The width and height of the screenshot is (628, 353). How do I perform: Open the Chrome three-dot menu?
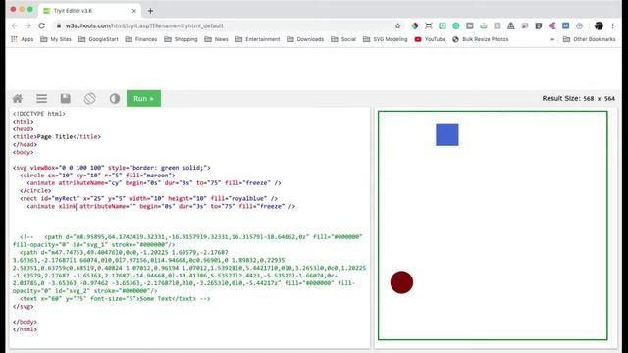[612, 25]
